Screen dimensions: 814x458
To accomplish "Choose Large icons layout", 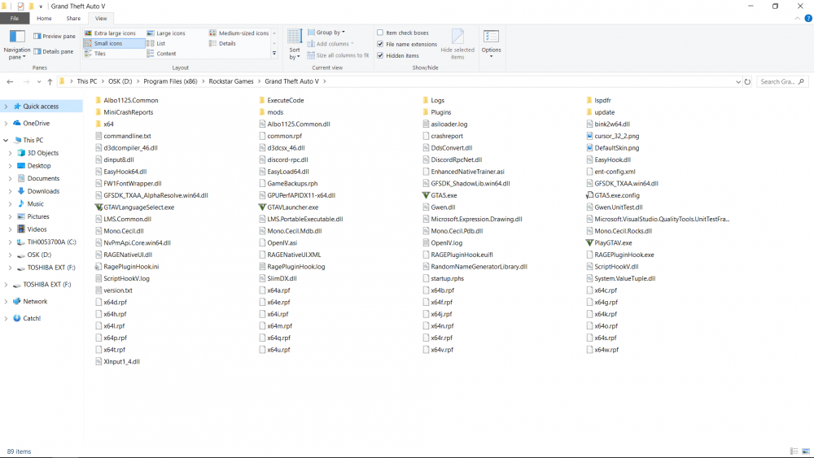I will tap(166, 33).
